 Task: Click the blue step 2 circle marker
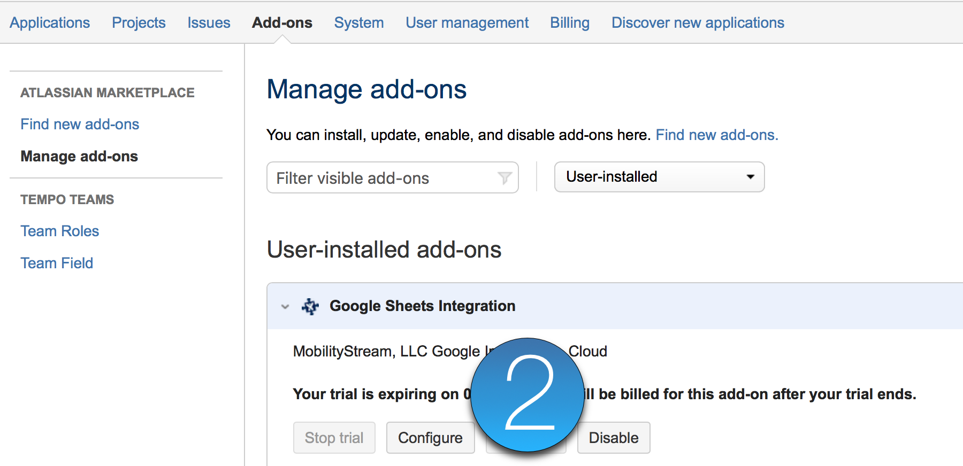(x=528, y=395)
